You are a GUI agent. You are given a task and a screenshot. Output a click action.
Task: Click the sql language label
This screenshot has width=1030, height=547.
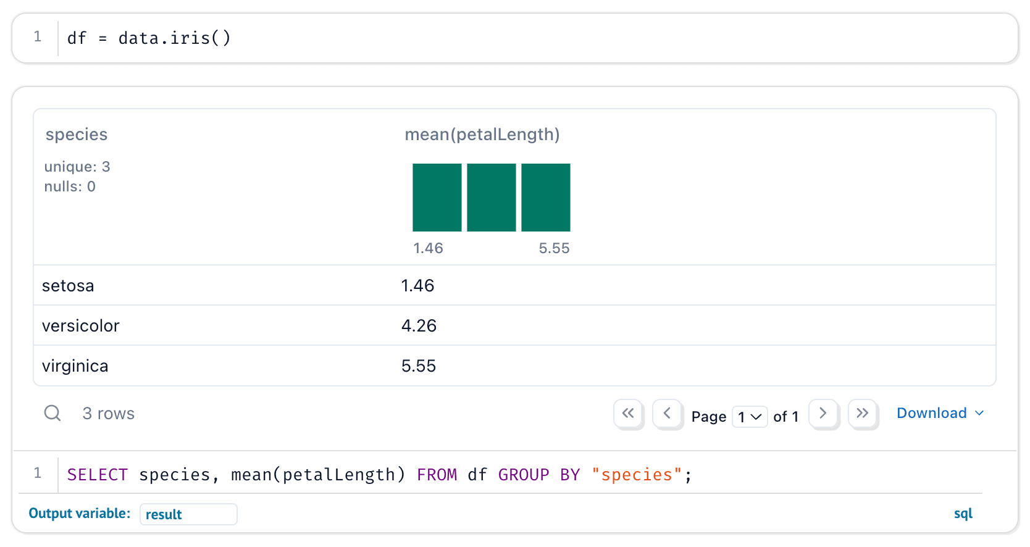[963, 514]
